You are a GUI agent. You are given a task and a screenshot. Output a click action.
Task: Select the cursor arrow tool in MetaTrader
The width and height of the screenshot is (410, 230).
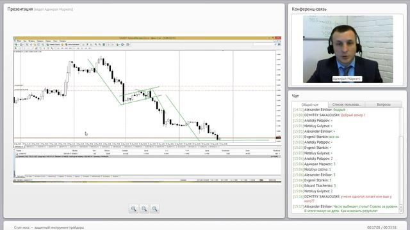(x=16, y=49)
